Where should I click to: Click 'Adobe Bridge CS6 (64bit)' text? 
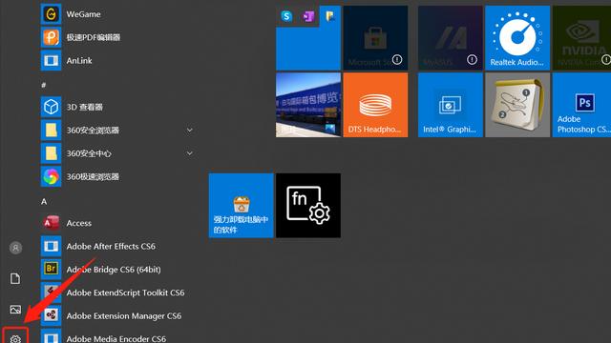pos(114,270)
